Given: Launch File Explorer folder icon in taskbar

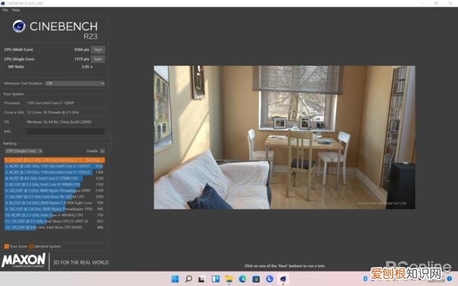Looking at the screenshot, I should tap(229, 279).
